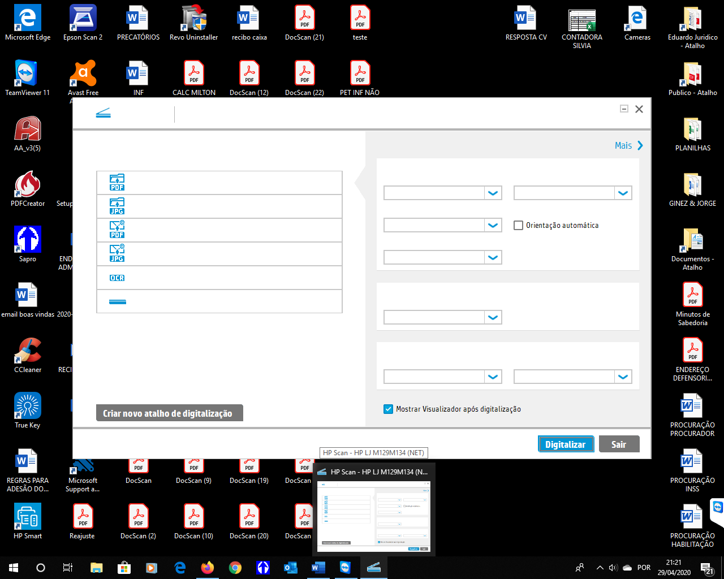Image resolution: width=724 pixels, height=579 pixels.
Task: Click the OneDrive cloud tray icon
Action: (627, 567)
